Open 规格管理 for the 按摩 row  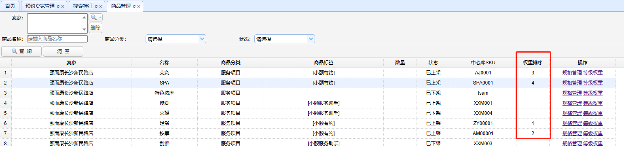572,133
